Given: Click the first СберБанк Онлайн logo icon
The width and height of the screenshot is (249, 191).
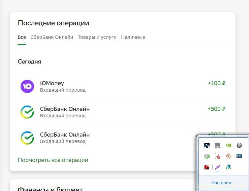Looking at the screenshot, I should (27, 112).
